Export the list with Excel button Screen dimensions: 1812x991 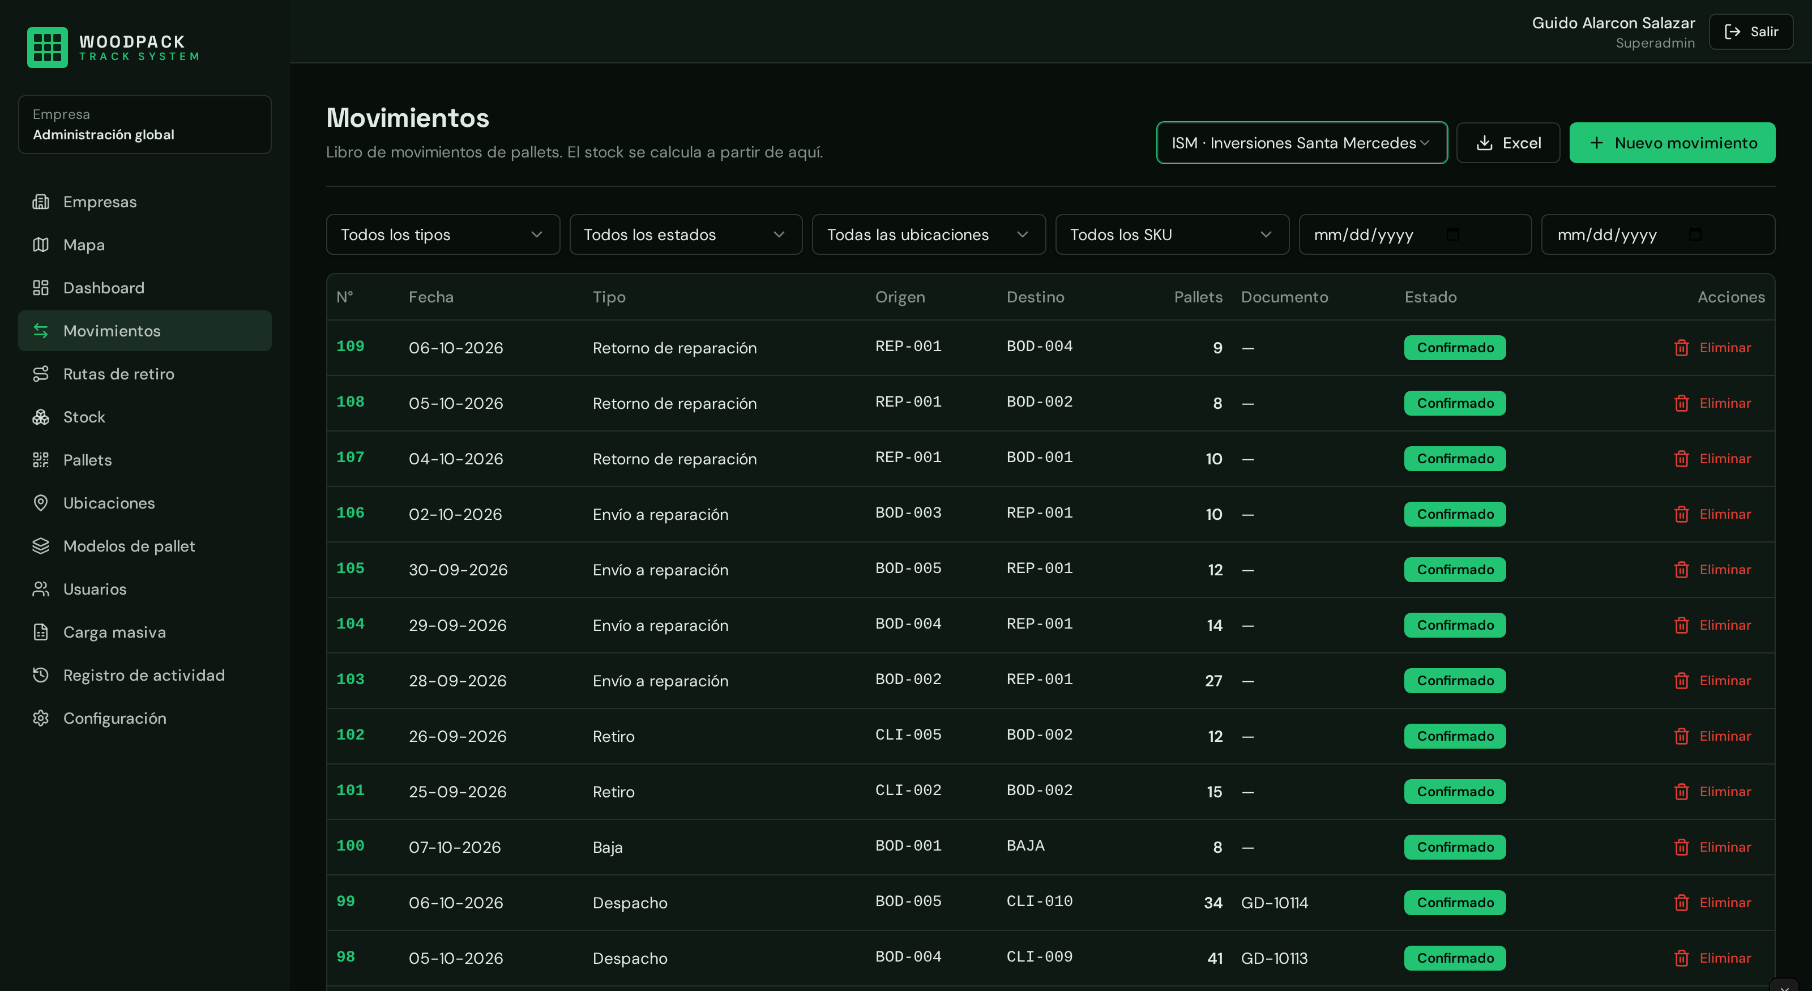pyautogui.click(x=1508, y=143)
